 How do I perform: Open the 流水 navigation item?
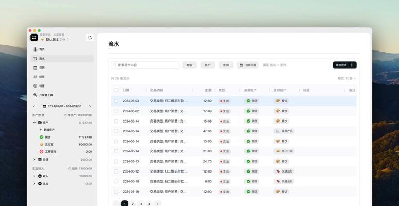(62, 59)
